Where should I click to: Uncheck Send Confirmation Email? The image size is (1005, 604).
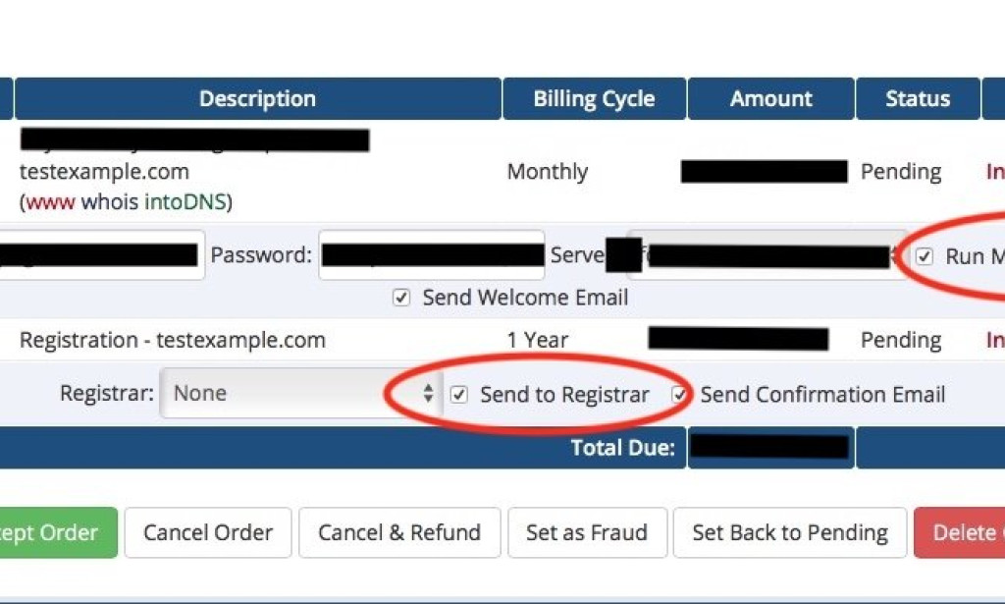pyautogui.click(x=680, y=395)
